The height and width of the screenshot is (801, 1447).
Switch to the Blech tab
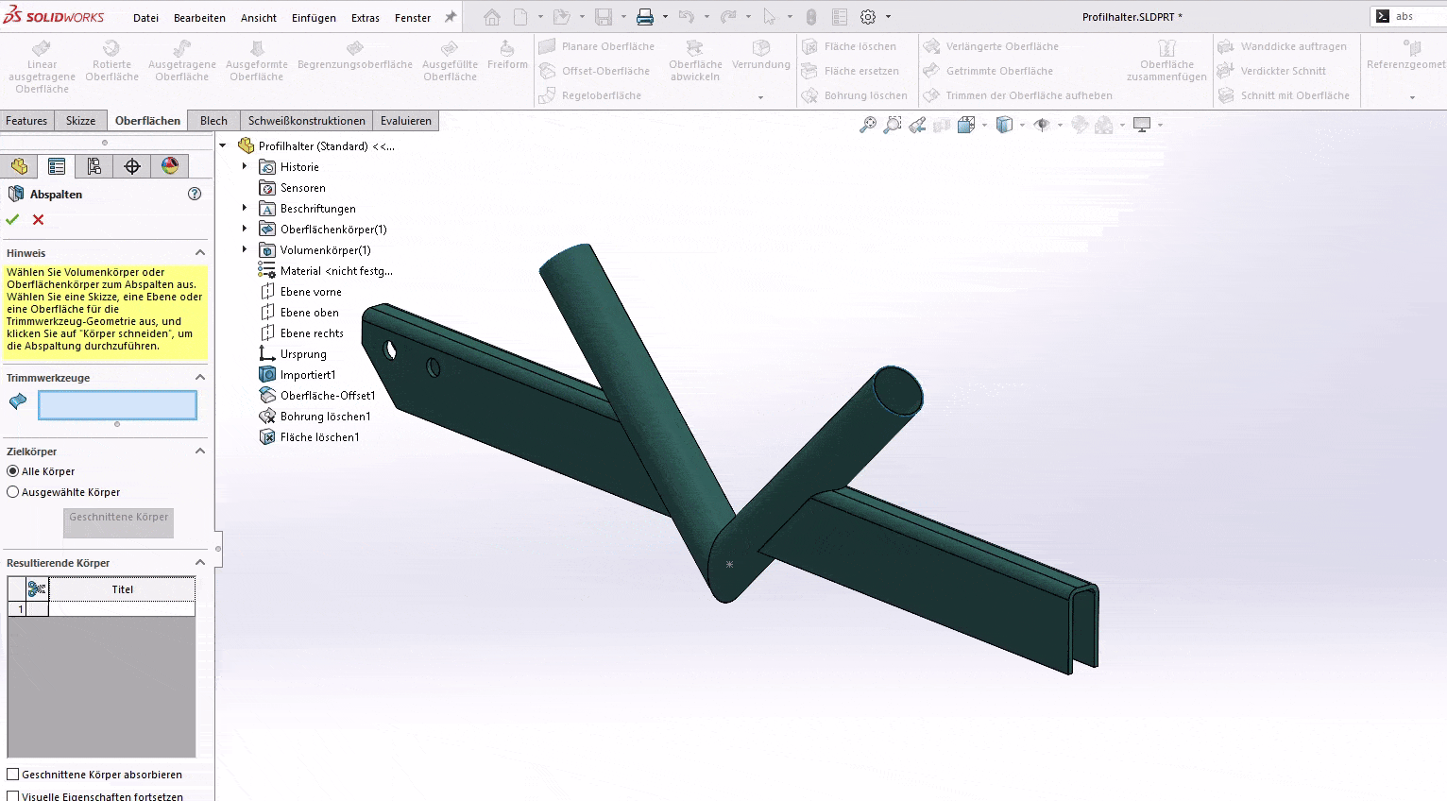click(213, 121)
